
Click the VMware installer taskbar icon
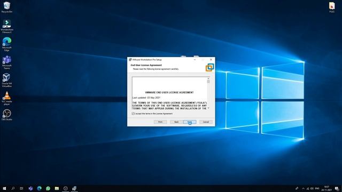74,188
